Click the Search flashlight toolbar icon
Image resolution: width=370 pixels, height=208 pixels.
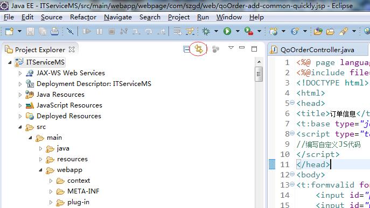pos(344,31)
